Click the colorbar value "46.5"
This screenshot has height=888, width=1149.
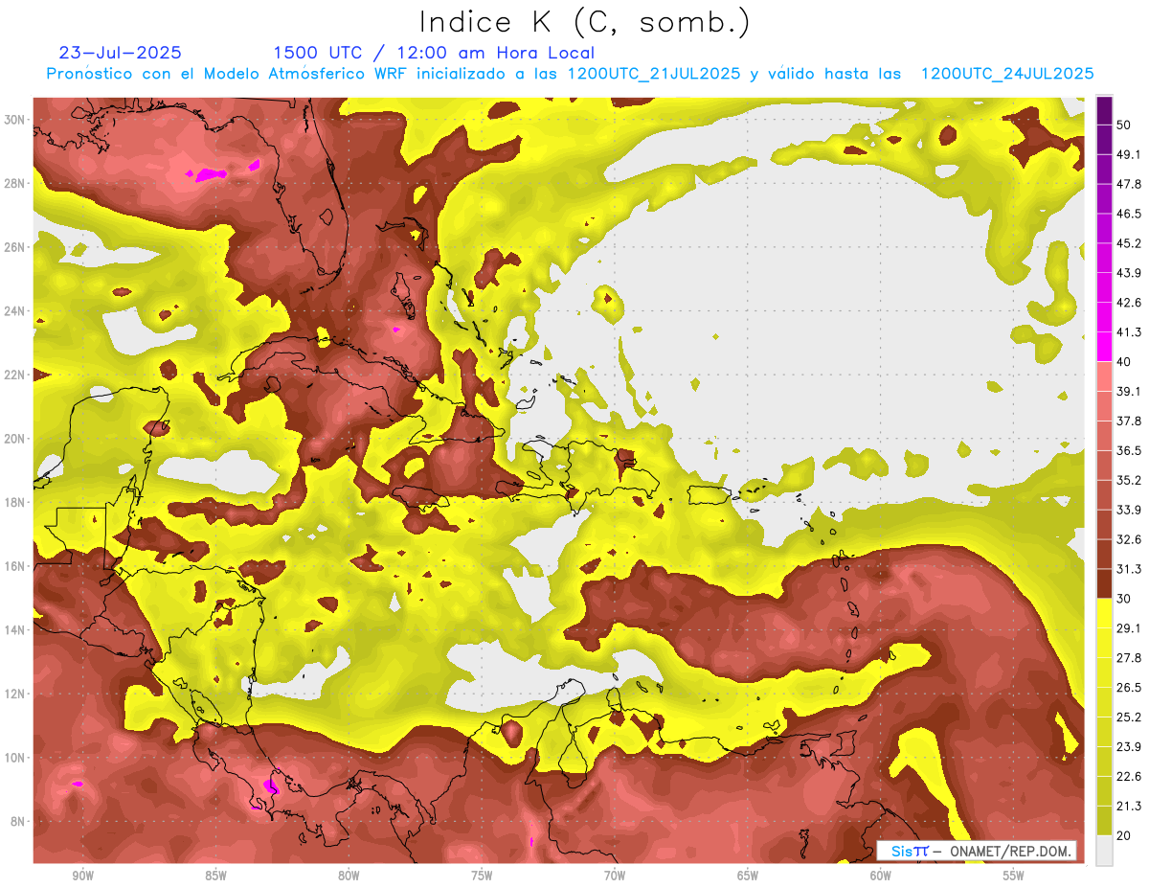(1129, 214)
